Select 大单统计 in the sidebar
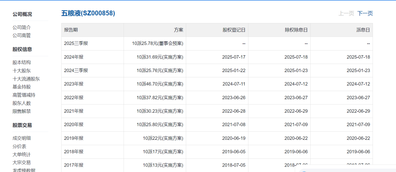 (22, 154)
